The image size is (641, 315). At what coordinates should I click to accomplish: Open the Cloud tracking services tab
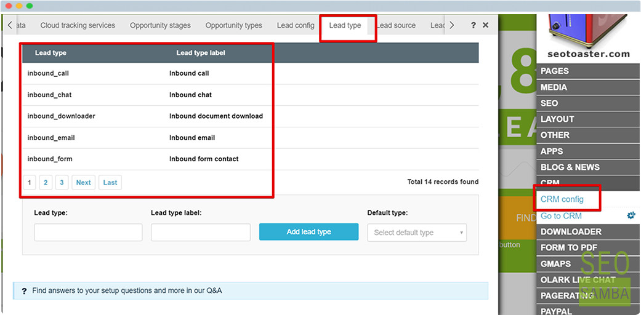[x=78, y=25]
